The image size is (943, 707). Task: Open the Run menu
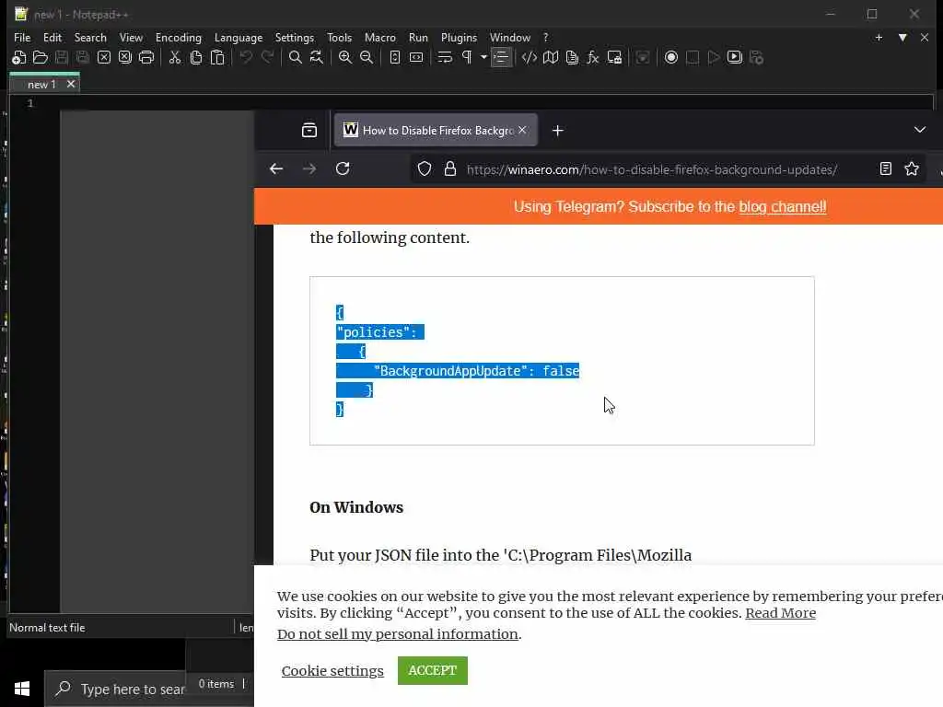(419, 37)
